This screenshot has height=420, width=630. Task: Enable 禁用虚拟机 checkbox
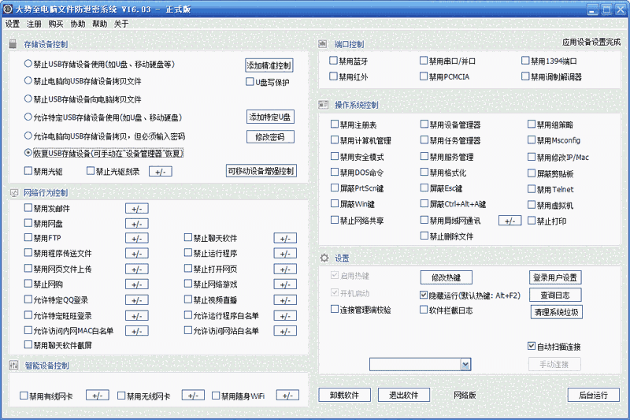(532, 205)
